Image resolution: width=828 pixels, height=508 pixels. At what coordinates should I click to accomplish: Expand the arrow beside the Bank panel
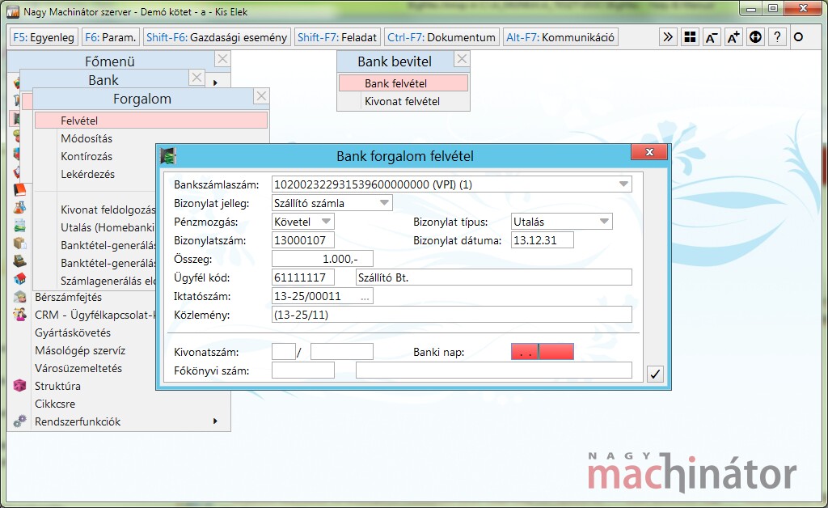pyautogui.click(x=215, y=83)
